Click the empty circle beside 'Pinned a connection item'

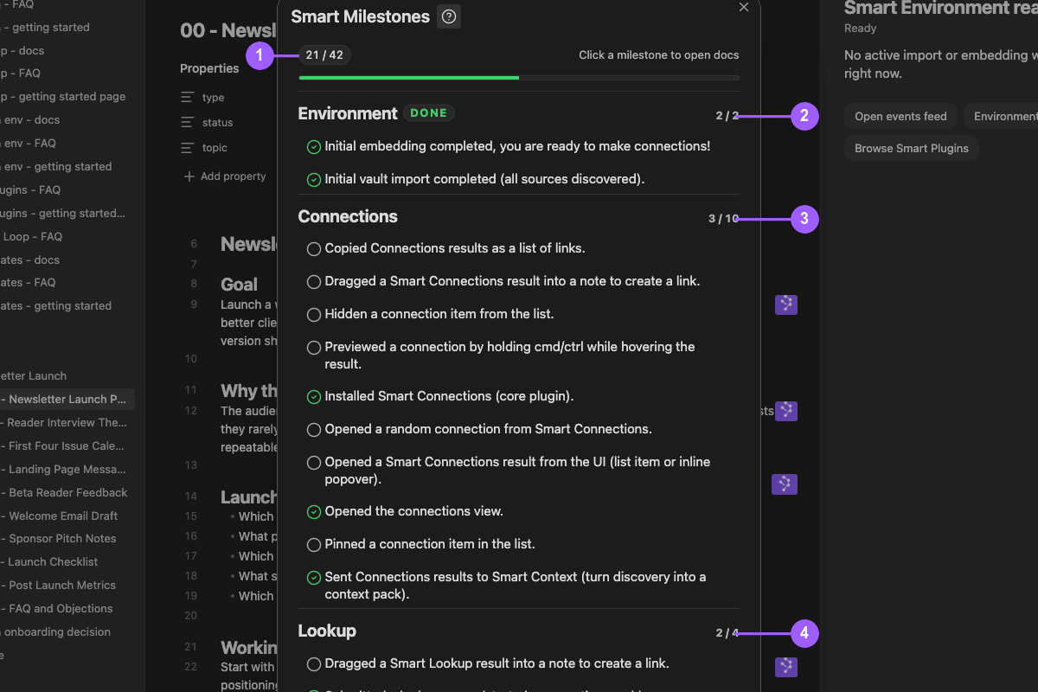point(314,545)
